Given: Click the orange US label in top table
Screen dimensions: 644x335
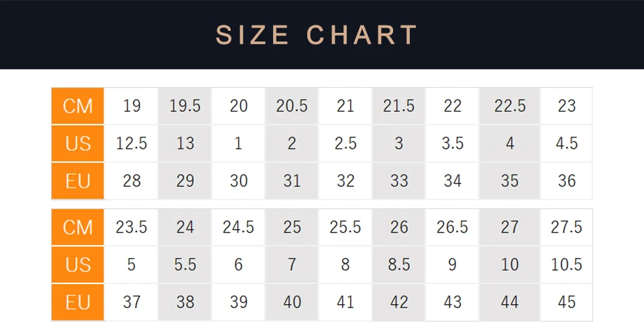Looking at the screenshot, I should pyautogui.click(x=78, y=143).
